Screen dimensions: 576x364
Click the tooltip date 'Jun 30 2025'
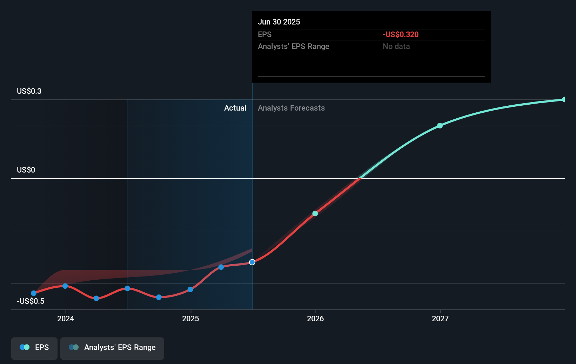(279, 22)
